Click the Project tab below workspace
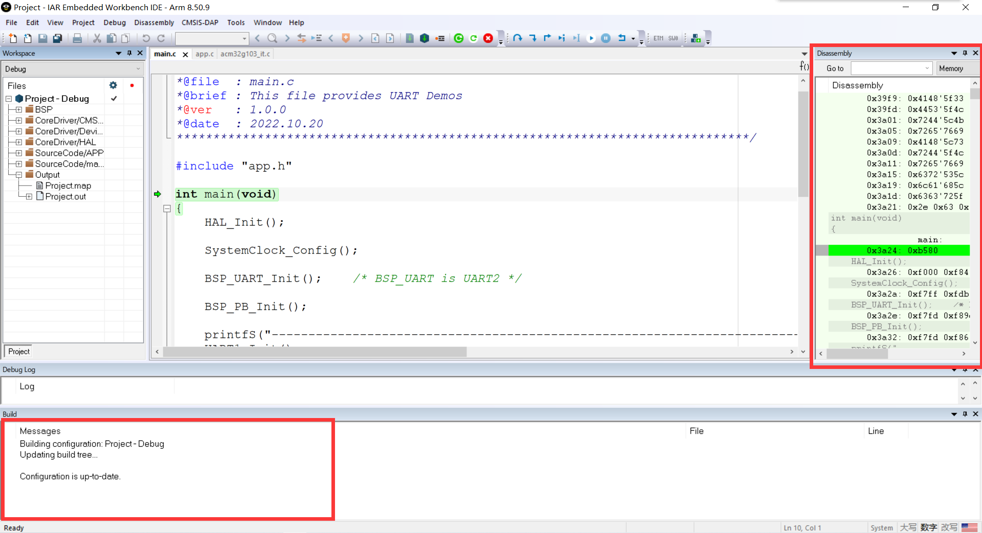This screenshot has width=982, height=533. click(19, 352)
